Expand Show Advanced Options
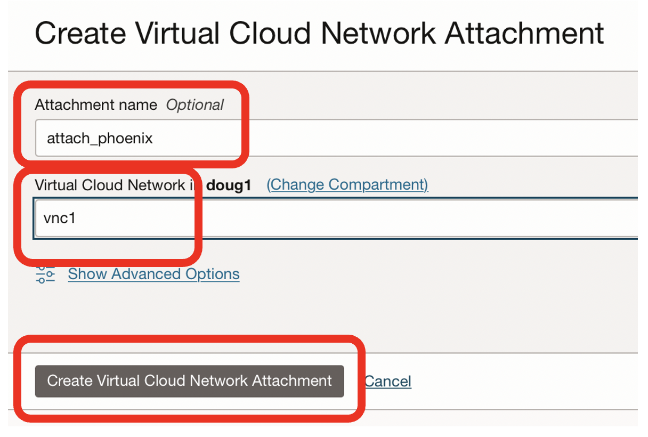This screenshot has width=648, height=437. pos(153,274)
